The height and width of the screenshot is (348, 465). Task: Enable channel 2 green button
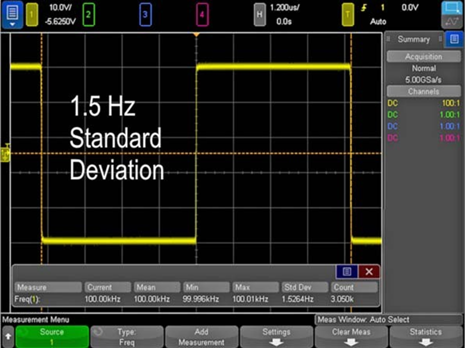[x=88, y=15]
